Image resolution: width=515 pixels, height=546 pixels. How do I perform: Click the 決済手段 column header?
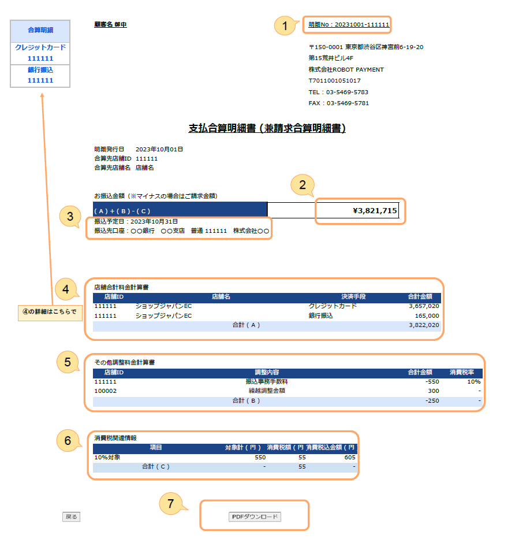[x=353, y=296]
